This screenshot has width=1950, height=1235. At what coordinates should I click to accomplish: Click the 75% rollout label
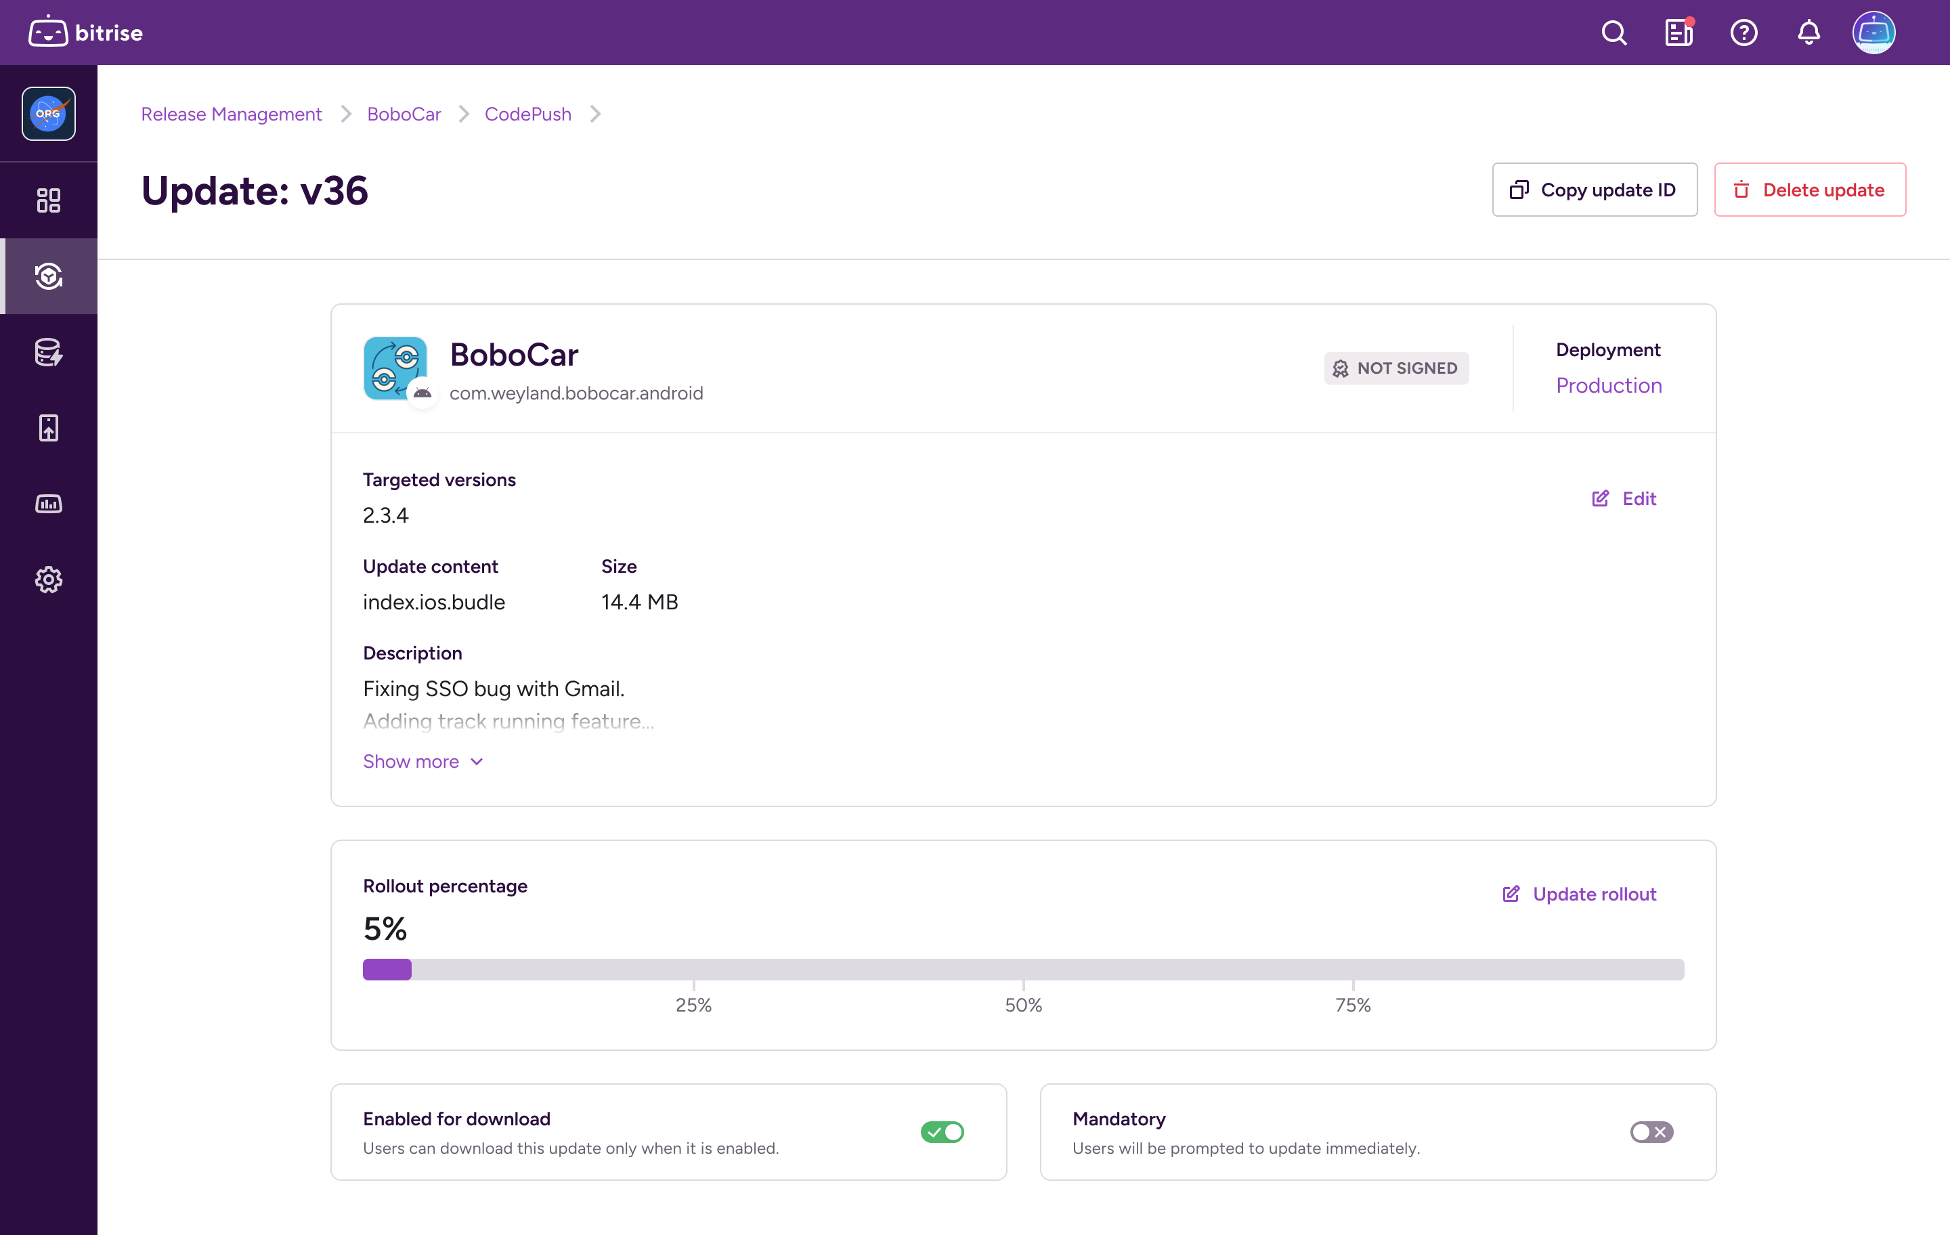[x=1353, y=1005]
